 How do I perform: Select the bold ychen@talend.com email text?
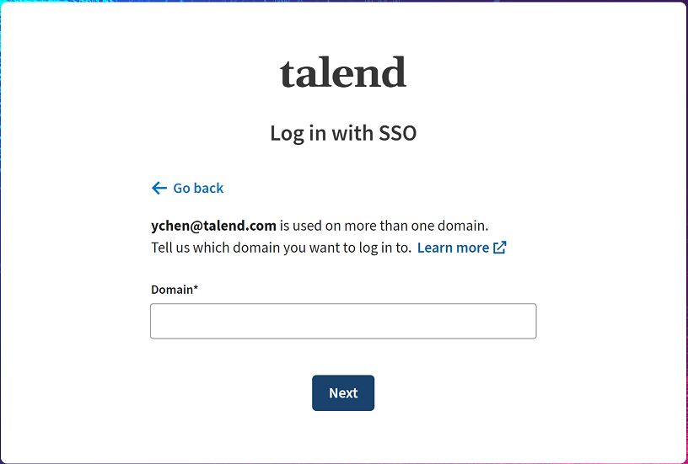pyautogui.click(x=214, y=226)
